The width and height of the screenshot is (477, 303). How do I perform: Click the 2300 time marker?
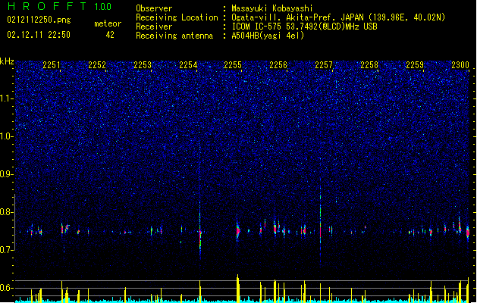(460, 65)
